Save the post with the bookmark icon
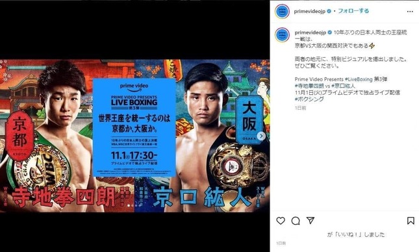This screenshot has width=419, height=252. [x=411, y=220]
